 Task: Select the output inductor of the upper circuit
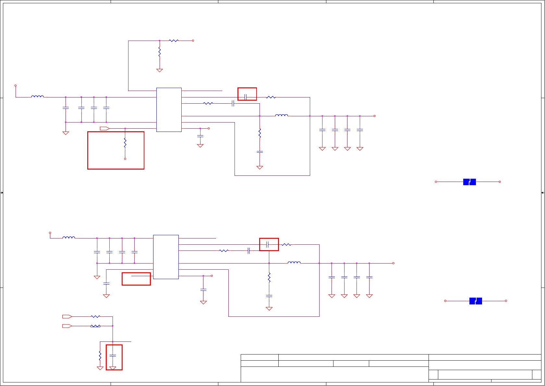[x=282, y=115]
